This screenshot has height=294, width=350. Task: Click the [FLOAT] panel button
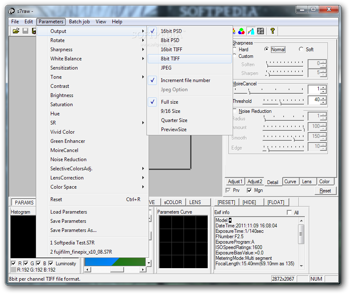pos(276,202)
